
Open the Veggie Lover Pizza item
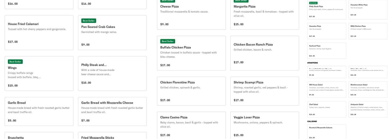264,126
